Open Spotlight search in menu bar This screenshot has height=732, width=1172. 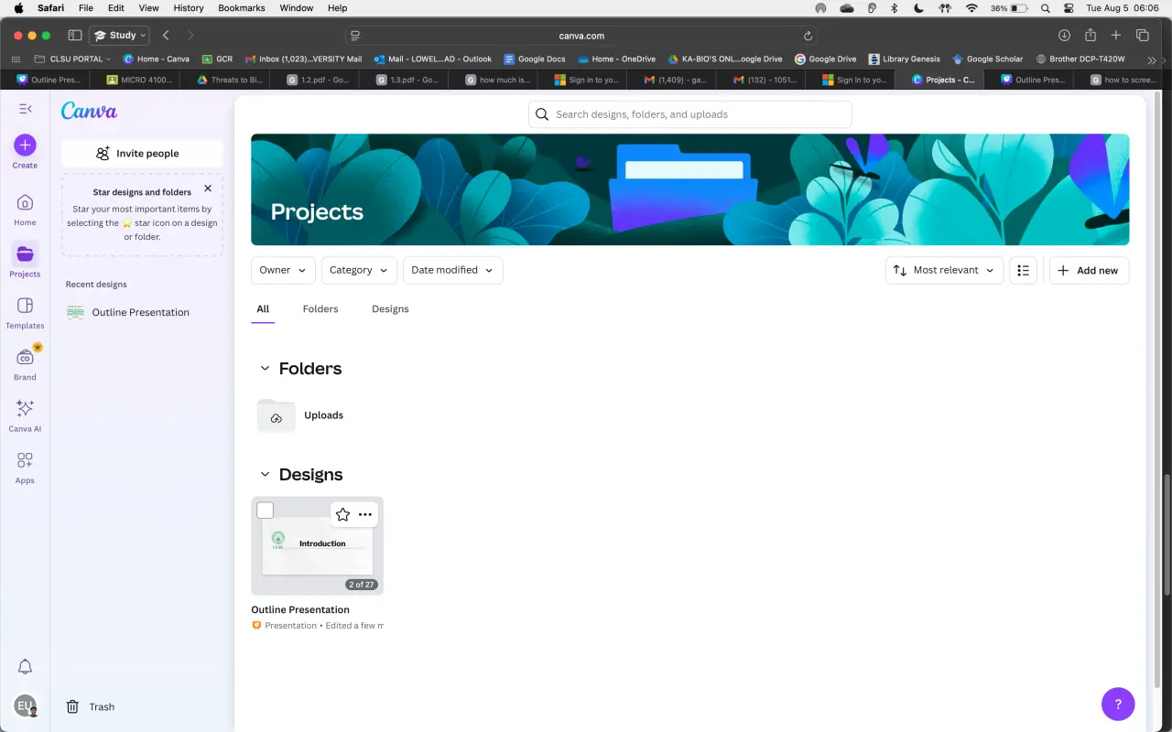pos(1046,7)
